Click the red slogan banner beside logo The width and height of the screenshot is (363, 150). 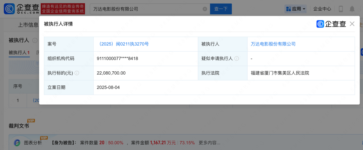pyautogui.click(x=63, y=9)
